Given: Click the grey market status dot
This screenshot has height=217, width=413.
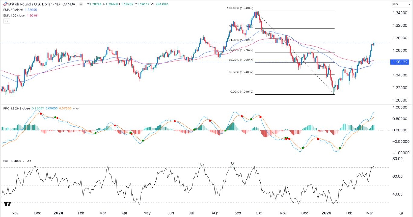Looking at the screenshot, I should tap(81, 4).
